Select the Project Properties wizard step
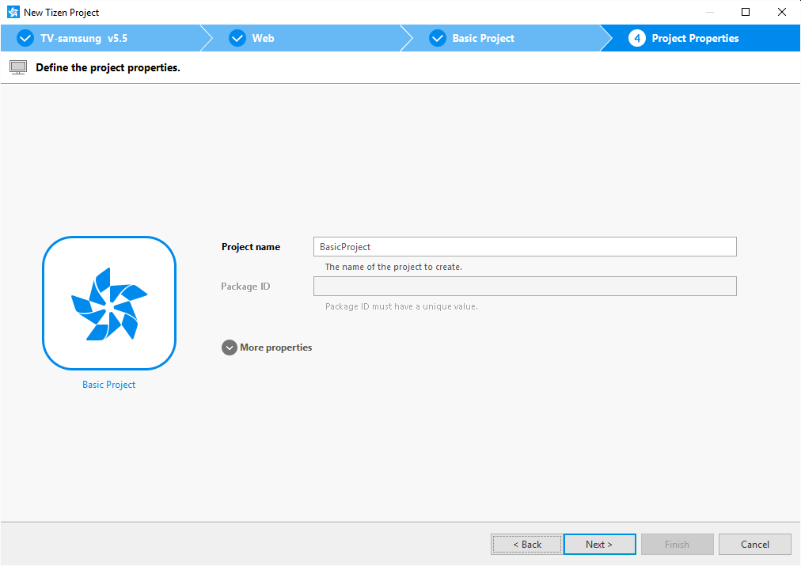801x566 pixels. [x=695, y=38]
